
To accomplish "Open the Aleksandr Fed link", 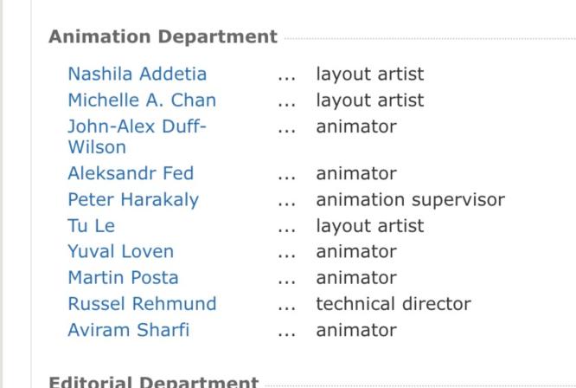I will (131, 173).
